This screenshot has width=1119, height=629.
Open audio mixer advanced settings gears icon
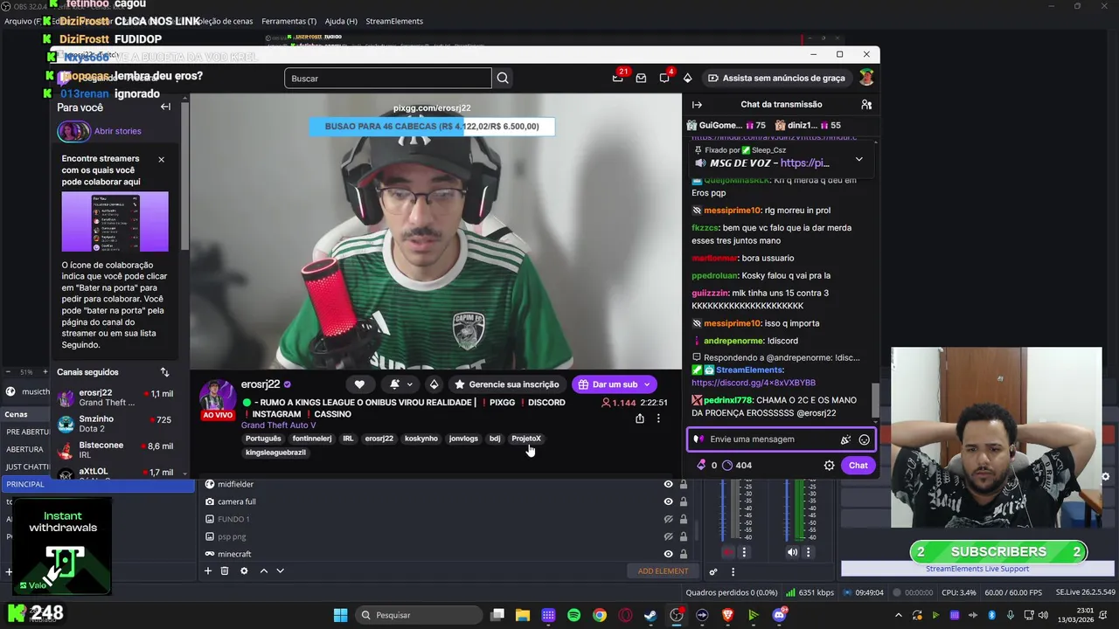point(713,571)
